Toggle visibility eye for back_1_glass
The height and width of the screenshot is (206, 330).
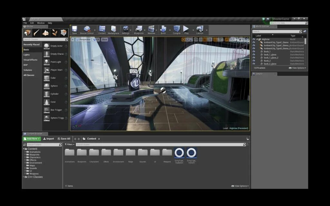coord(254,54)
